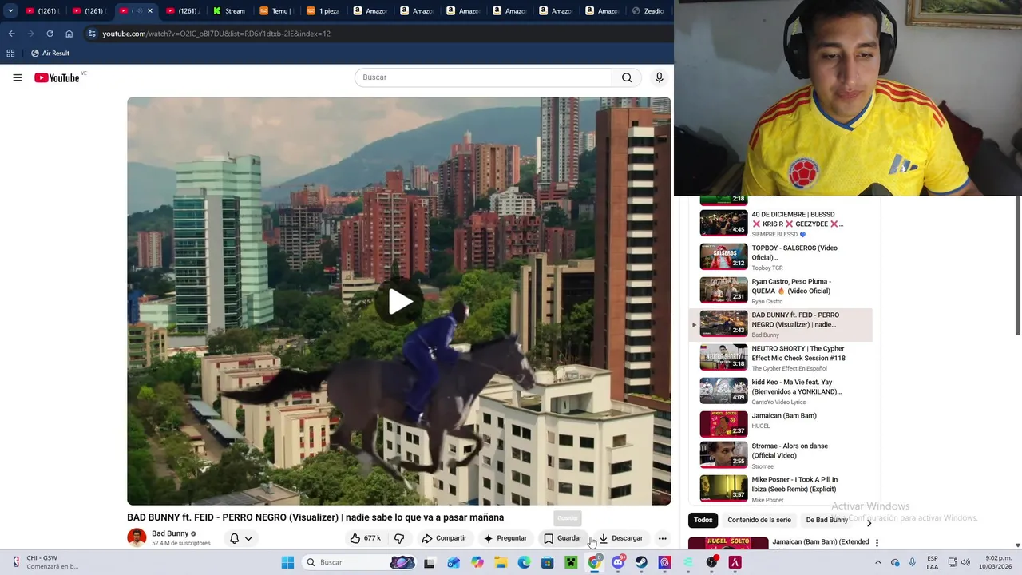Open Stromae - Alors on danse thumbnail
1022x575 pixels.
click(x=723, y=454)
